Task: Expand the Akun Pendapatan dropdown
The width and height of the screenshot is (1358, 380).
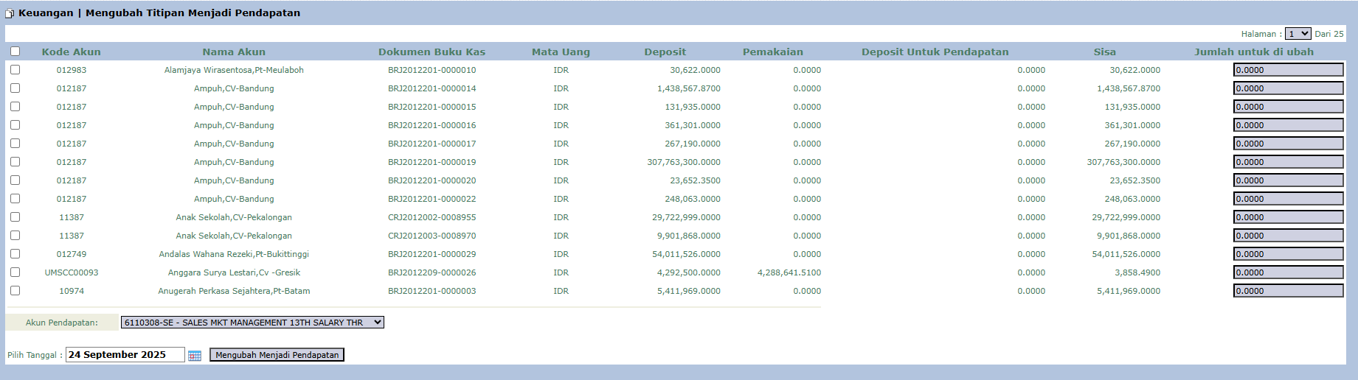Action: [252, 323]
